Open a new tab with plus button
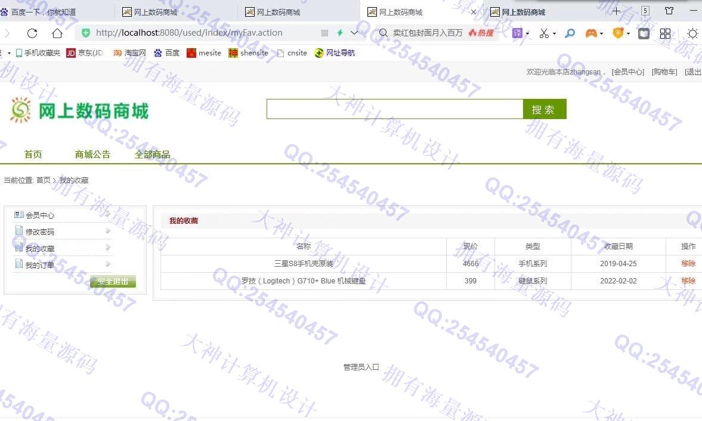Viewport: 702px width, 421px height. (x=616, y=11)
